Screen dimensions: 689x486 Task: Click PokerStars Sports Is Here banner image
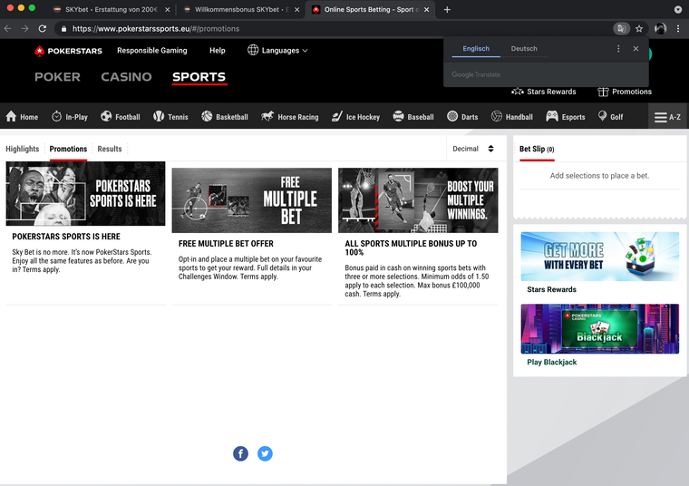point(85,193)
